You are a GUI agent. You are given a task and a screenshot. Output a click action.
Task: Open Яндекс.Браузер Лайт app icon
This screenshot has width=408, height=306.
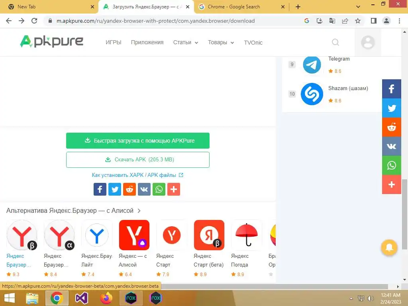point(97,235)
